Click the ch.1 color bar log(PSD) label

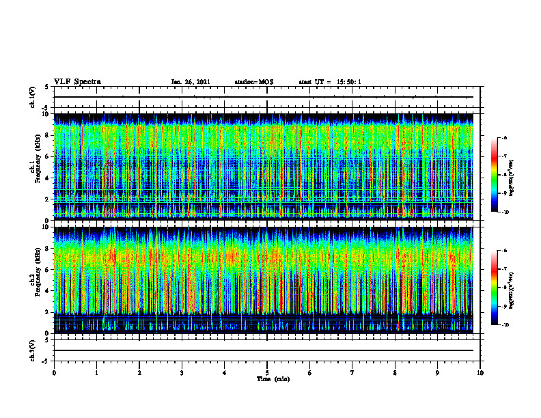[512, 178]
